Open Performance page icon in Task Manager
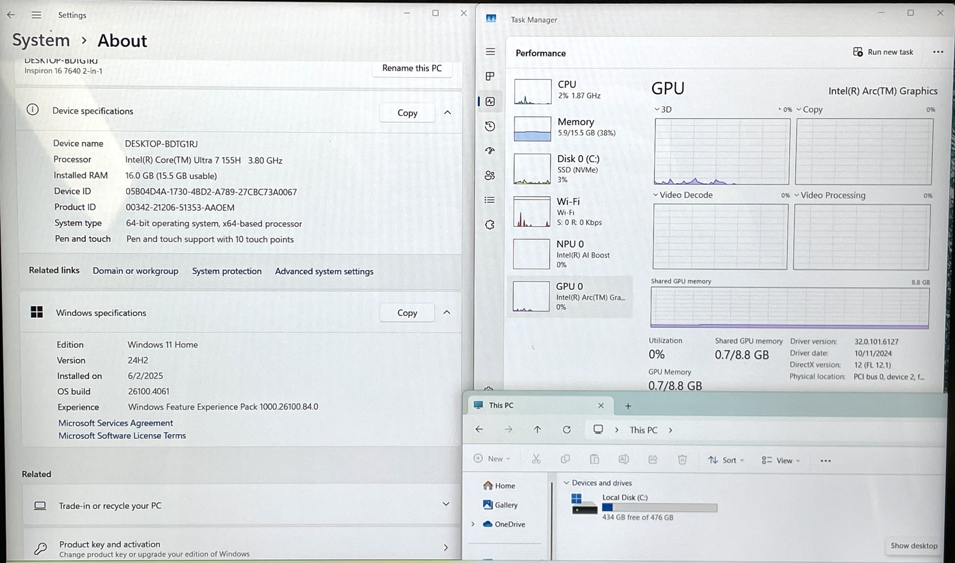Image resolution: width=955 pixels, height=563 pixels. 490,101
